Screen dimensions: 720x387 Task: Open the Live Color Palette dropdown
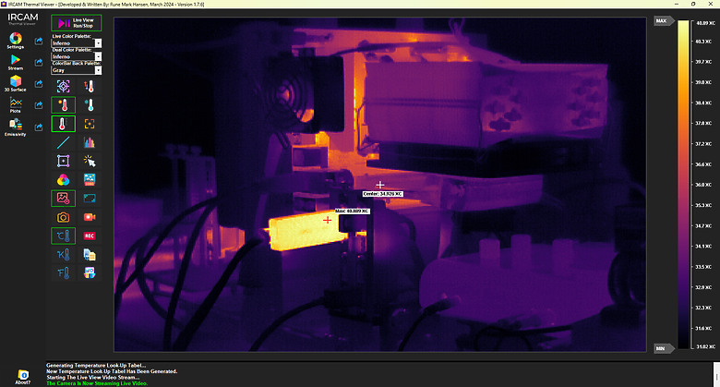tap(98, 43)
